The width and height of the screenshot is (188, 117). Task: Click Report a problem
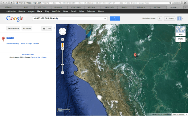coord(178,114)
